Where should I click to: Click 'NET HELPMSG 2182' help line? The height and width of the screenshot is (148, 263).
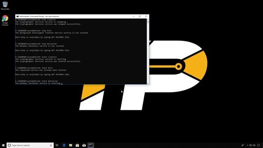43,74
